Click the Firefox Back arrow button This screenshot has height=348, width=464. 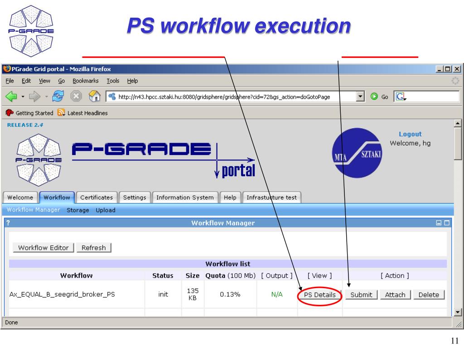pos(11,97)
